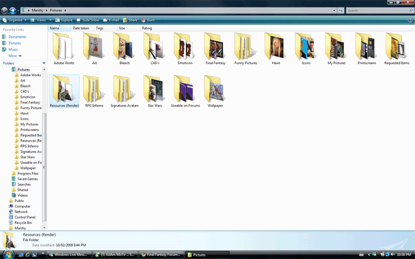The image size is (415, 259).
Task: Click Burn in the toolbar
Action: click(x=148, y=20)
